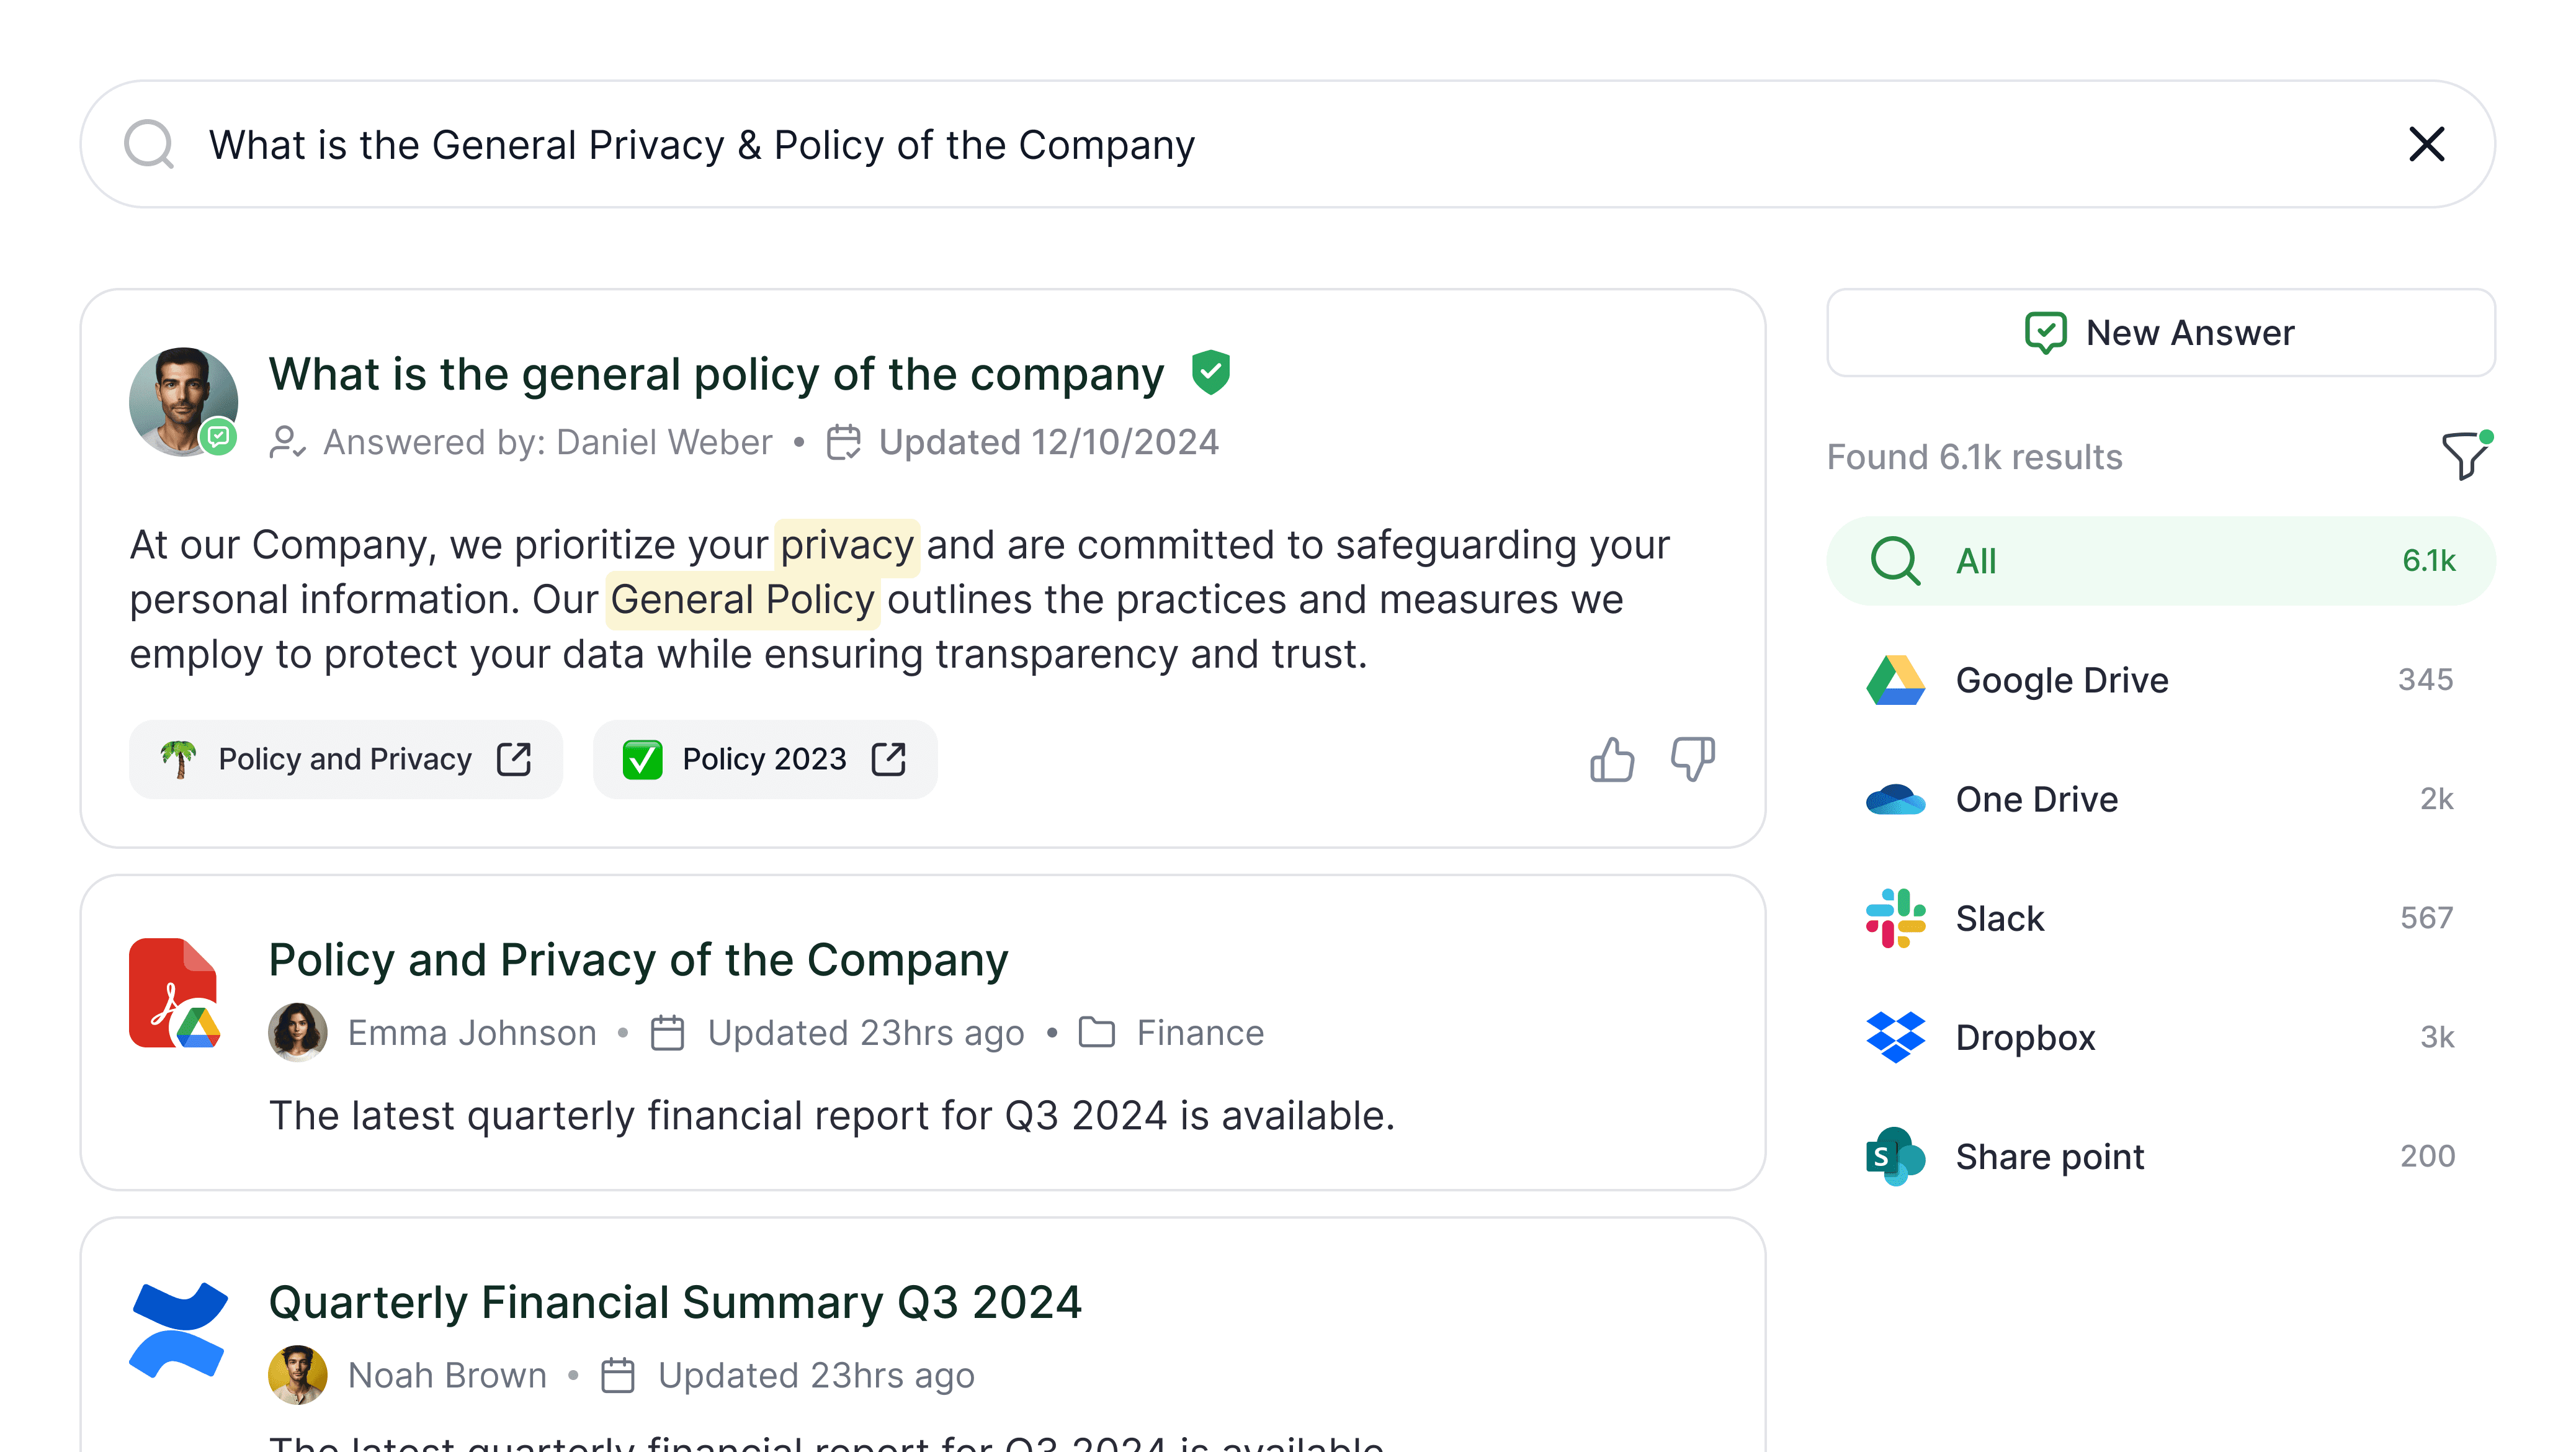
Task: Open Policy and Privacy of the Company result
Action: pos(638,960)
